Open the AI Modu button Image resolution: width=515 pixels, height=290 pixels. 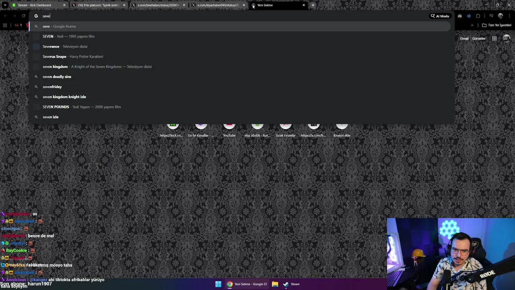440,16
